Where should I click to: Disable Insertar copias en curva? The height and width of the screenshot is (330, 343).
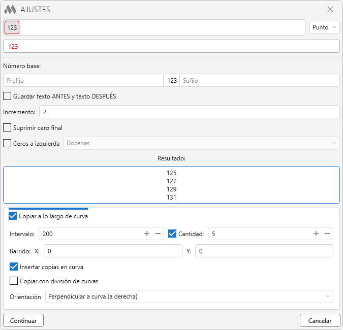14,267
